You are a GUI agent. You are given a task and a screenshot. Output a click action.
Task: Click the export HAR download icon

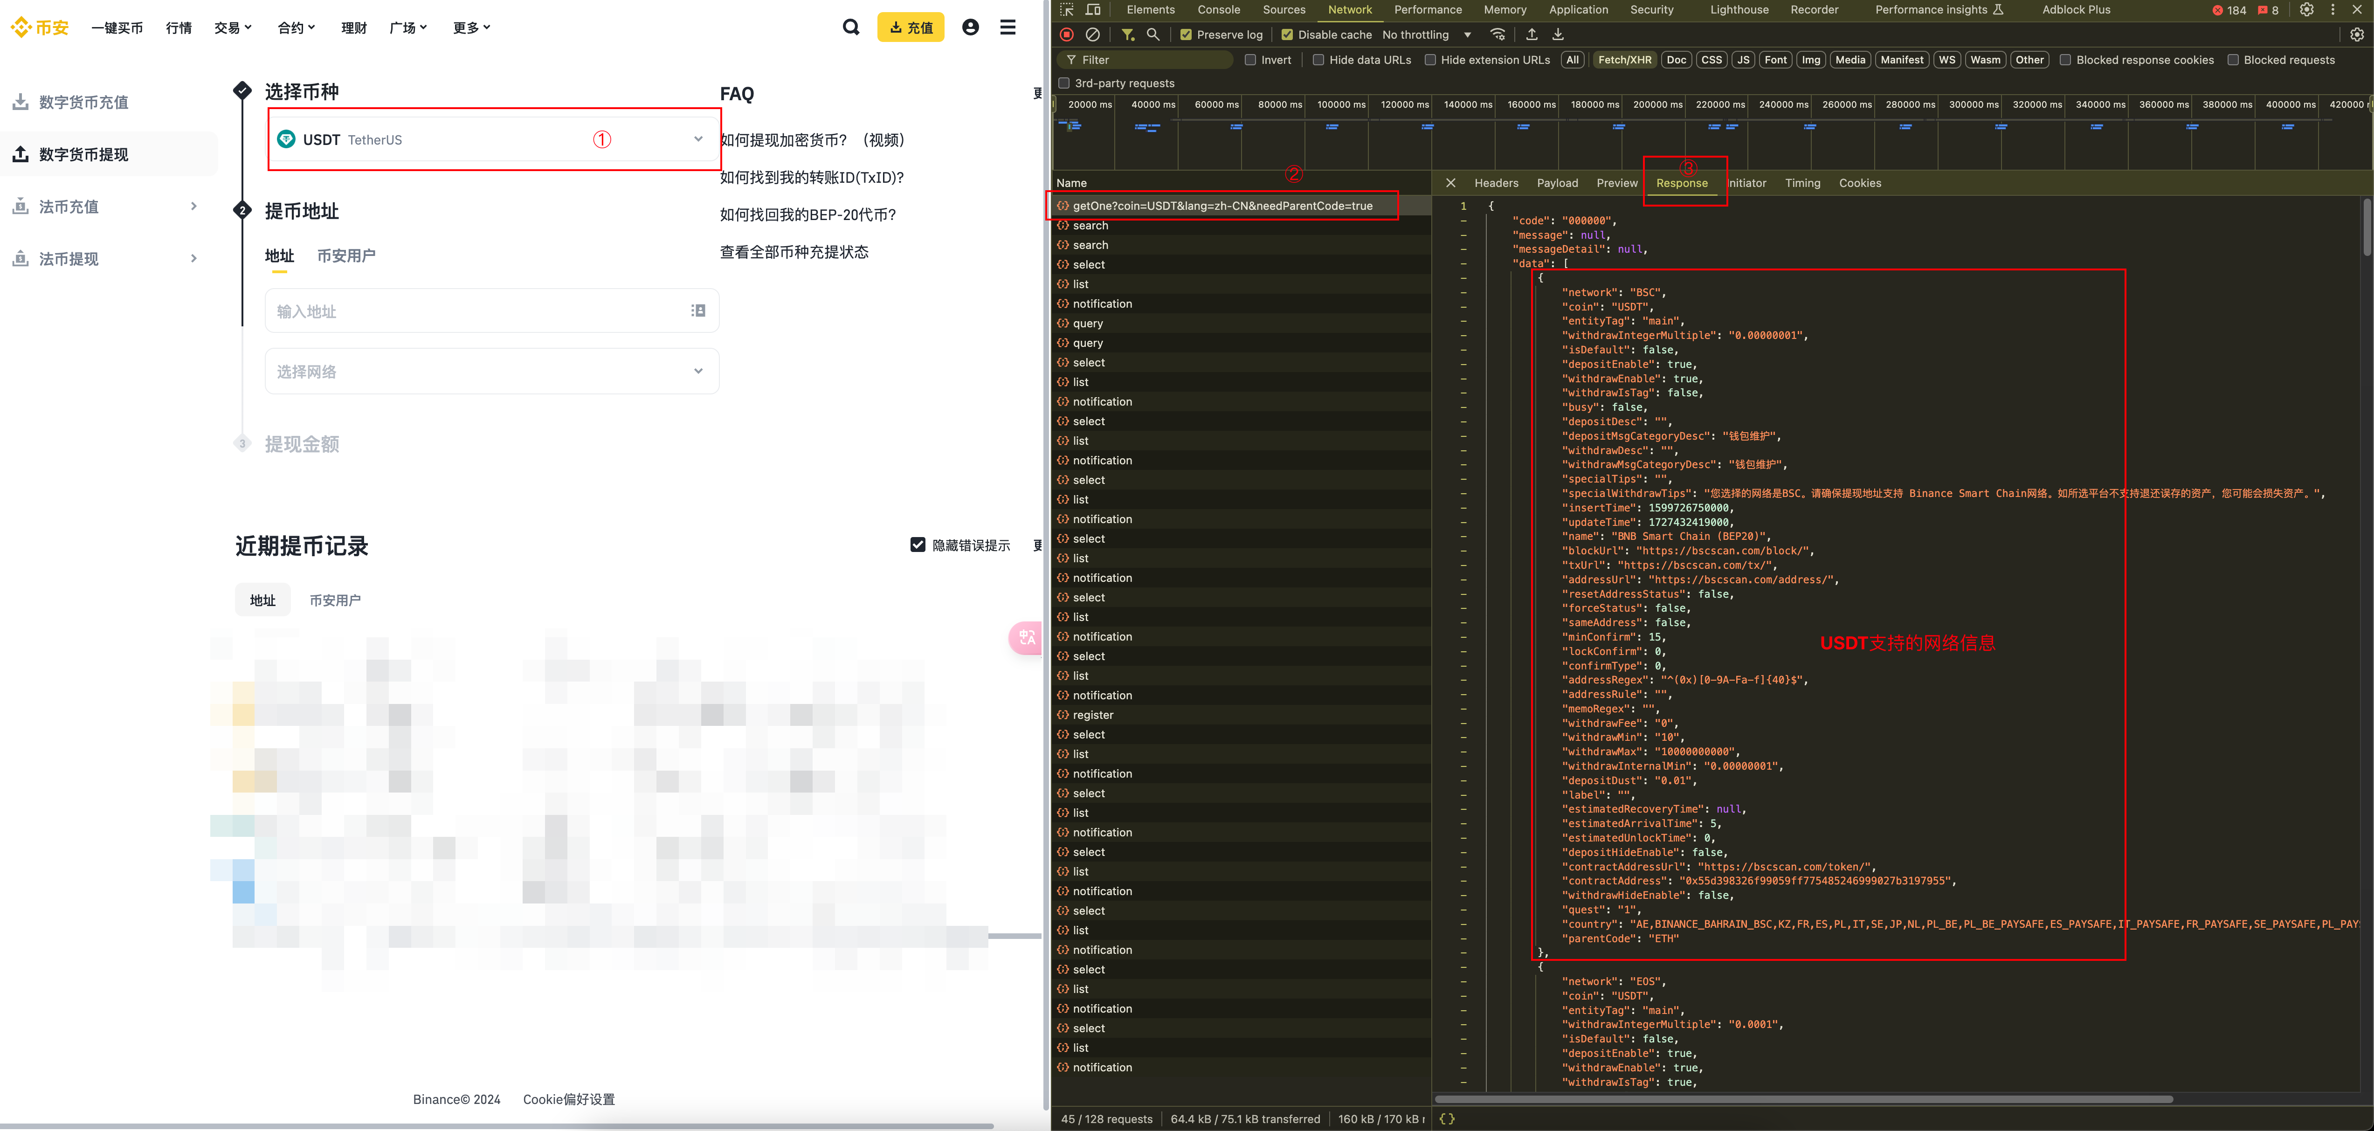pyautogui.click(x=1558, y=35)
